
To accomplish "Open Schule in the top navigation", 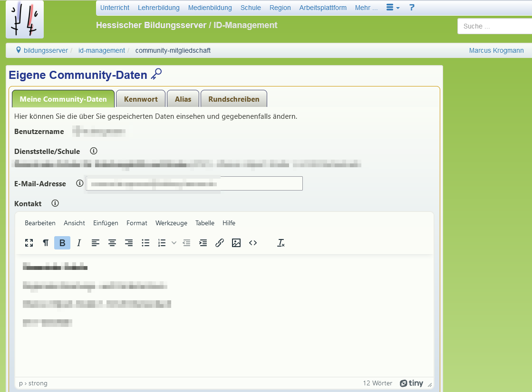I will tap(251, 8).
